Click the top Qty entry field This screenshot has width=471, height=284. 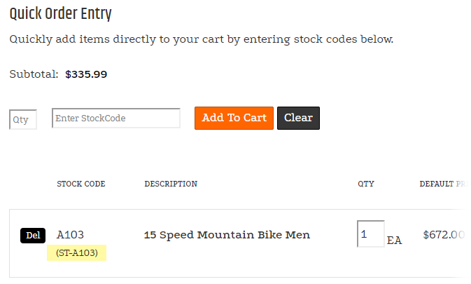coord(22,120)
